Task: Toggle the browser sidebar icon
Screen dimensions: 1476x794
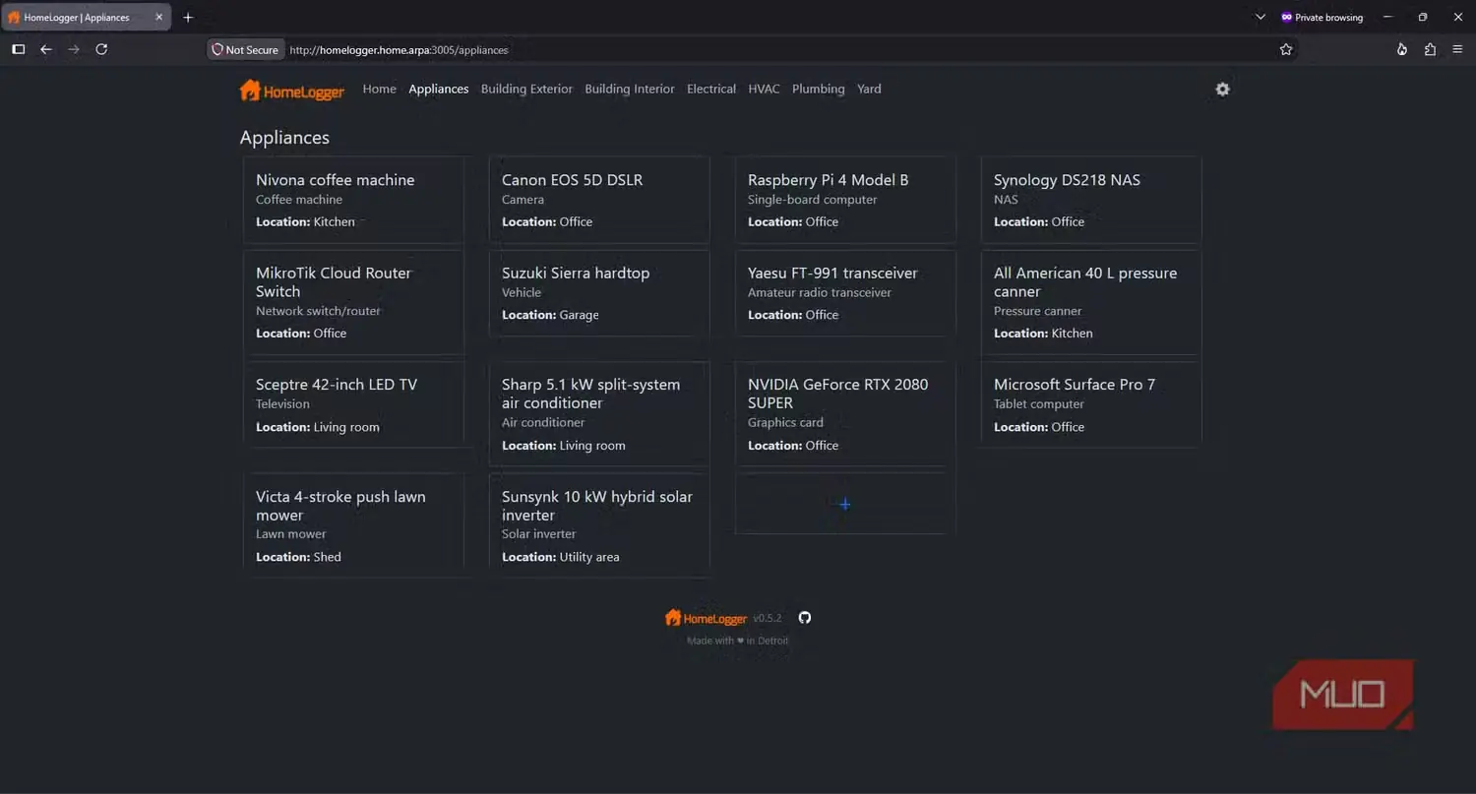Action: pos(19,49)
